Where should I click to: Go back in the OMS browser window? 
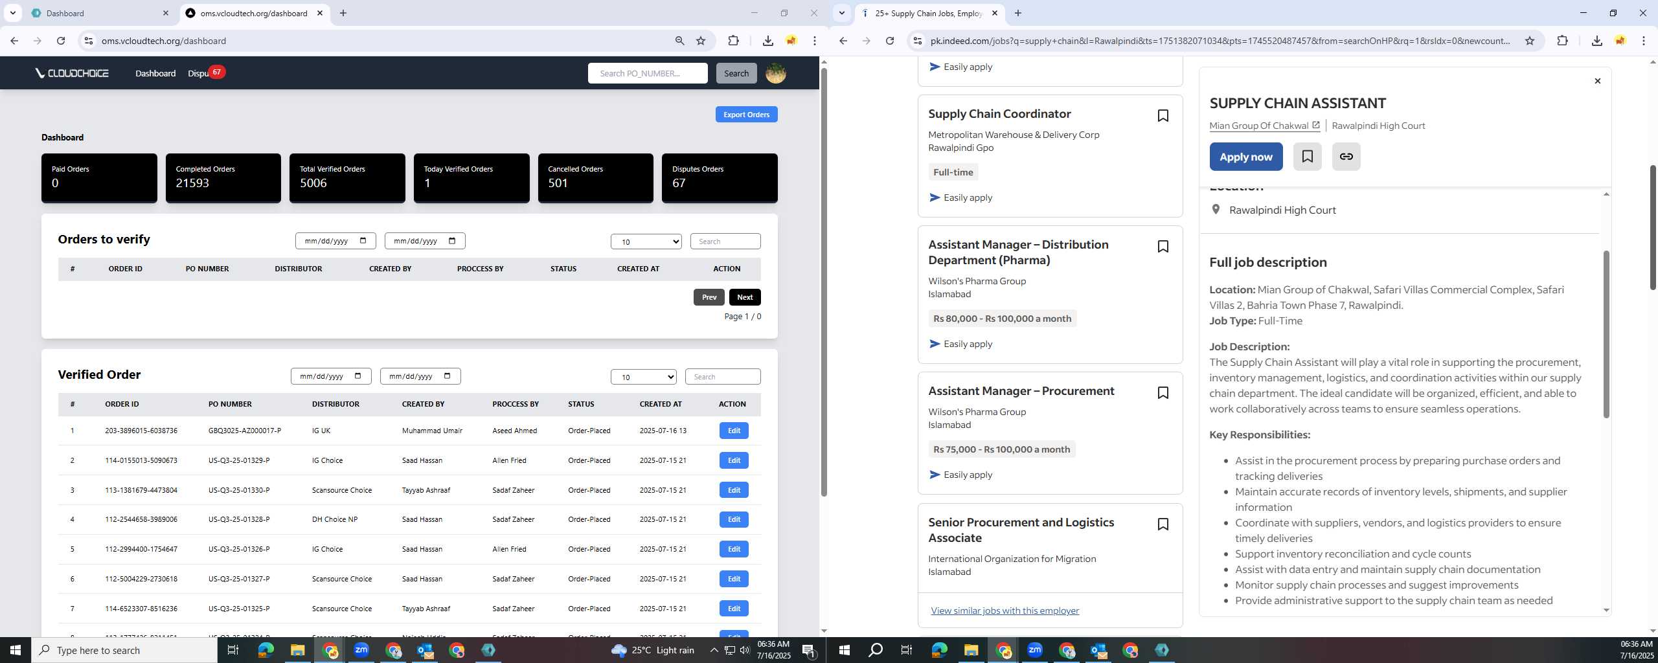point(14,41)
